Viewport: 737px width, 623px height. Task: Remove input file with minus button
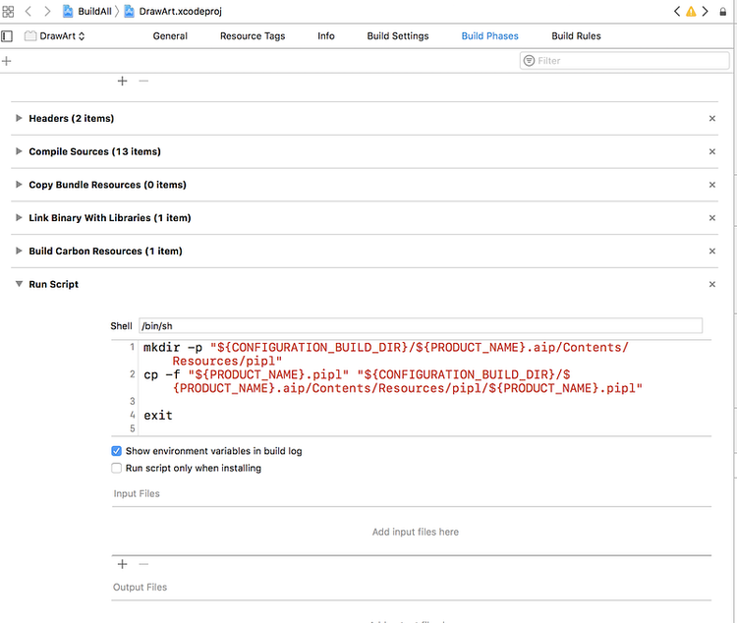tap(143, 564)
